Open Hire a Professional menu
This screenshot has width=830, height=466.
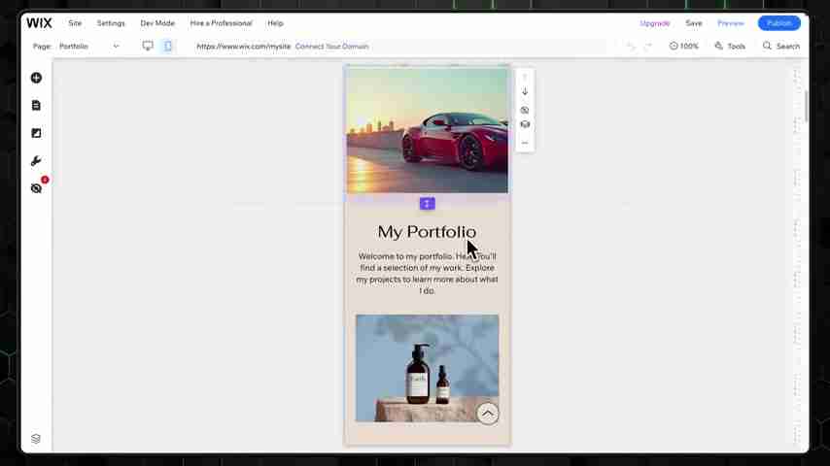[221, 23]
